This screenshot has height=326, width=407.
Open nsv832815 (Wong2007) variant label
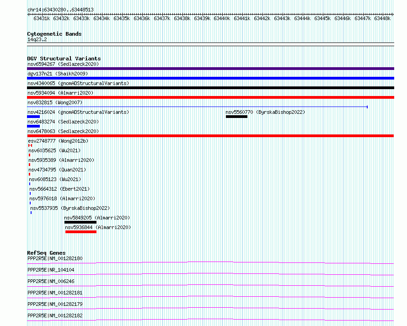click(55, 102)
